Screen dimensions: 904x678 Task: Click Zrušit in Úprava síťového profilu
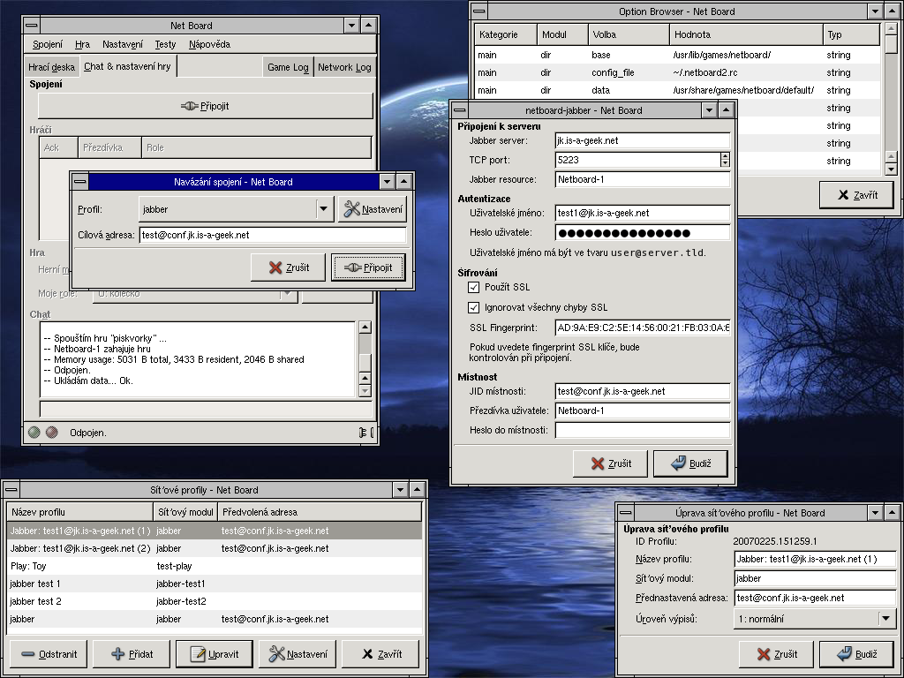(x=777, y=654)
